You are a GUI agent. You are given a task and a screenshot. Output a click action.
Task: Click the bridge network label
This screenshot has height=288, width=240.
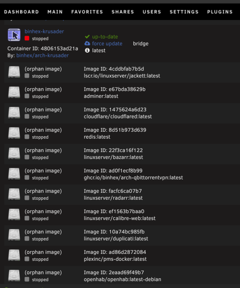[141, 43]
